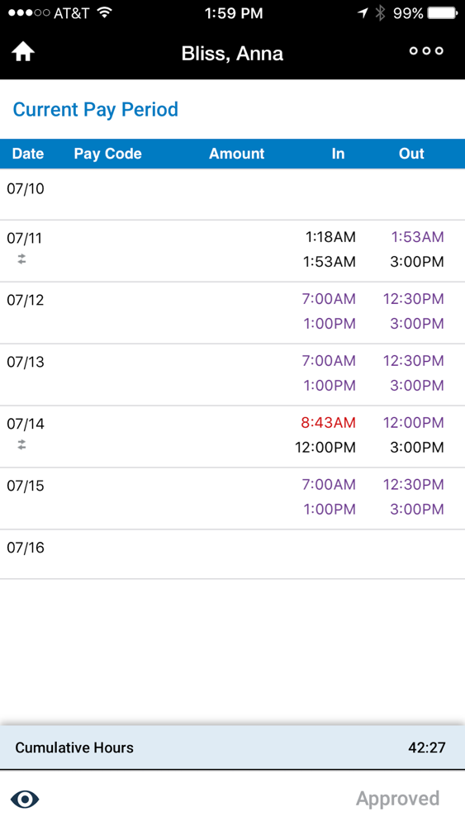Tap the Bluetooth status bar icon

[x=380, y=13]
